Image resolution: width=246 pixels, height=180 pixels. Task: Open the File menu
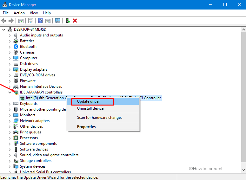coord(6,13)
